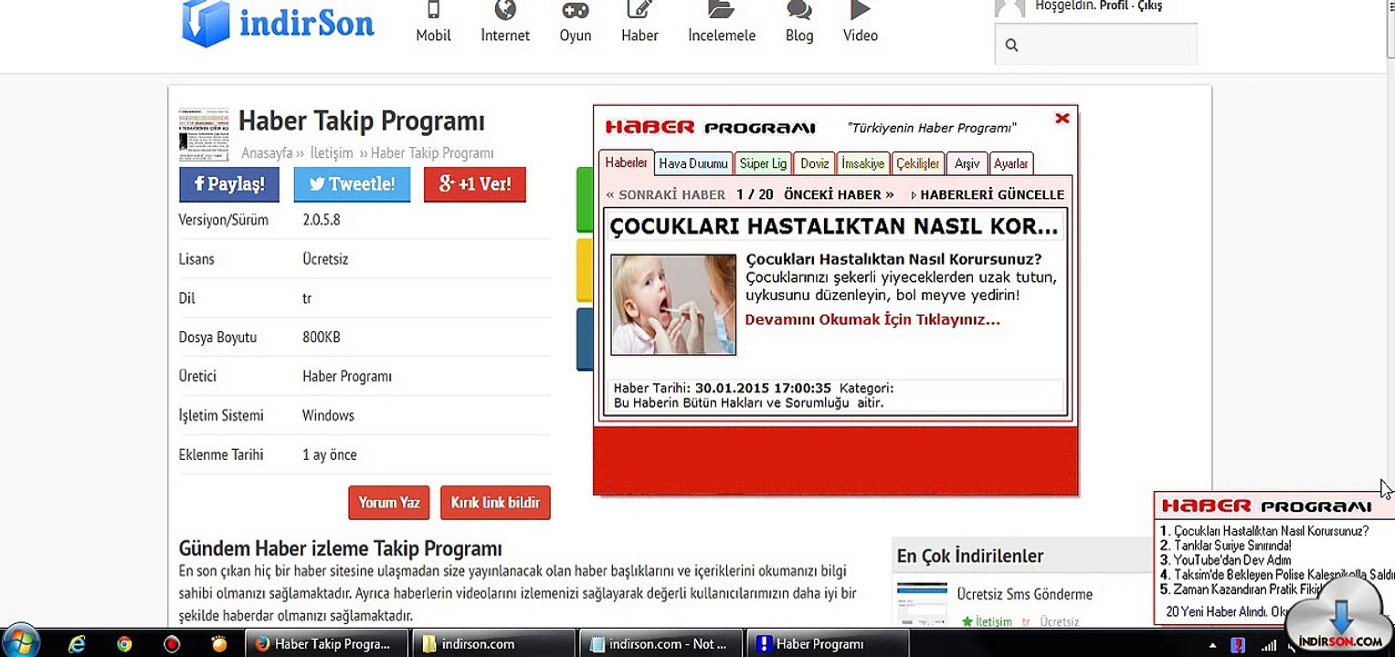Open the Ayarlar tab
1395x657 pixels.
pos(1011,163)
